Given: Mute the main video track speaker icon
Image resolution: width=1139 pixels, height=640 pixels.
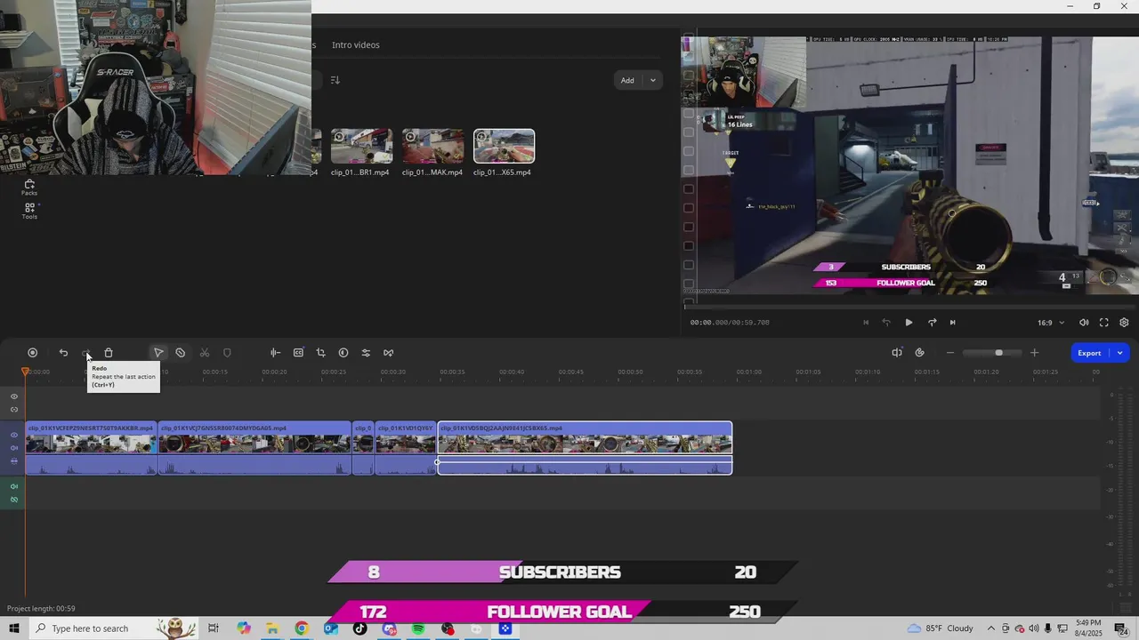Looking at the screenshot, I should pyautogui.click(x=13, y=448).
